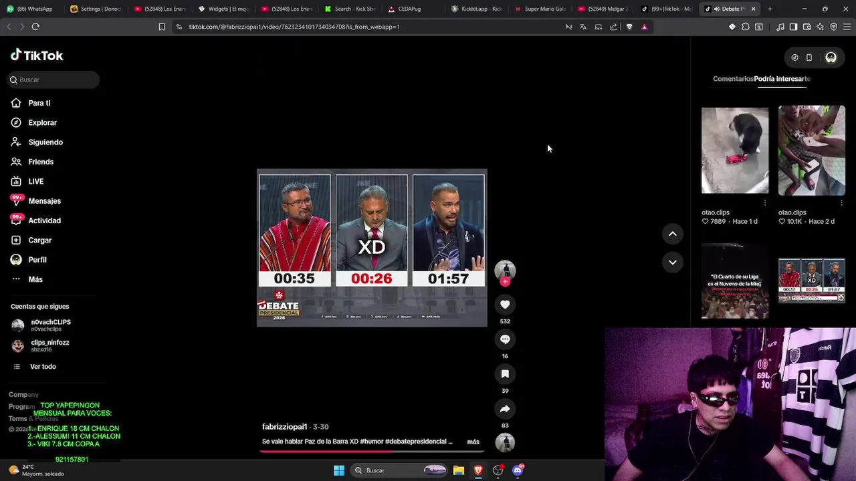
Task: Open a new browser tab
Action: (x=770, y=9)
